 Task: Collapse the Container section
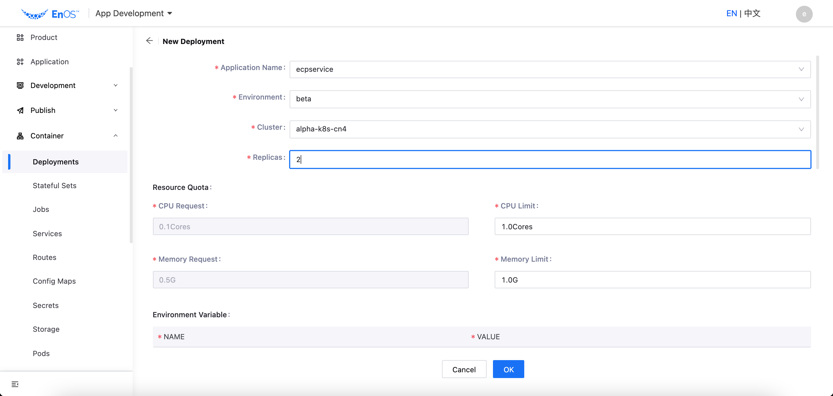116,135
